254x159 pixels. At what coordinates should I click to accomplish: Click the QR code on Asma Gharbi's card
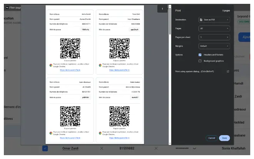pos(70,48)
